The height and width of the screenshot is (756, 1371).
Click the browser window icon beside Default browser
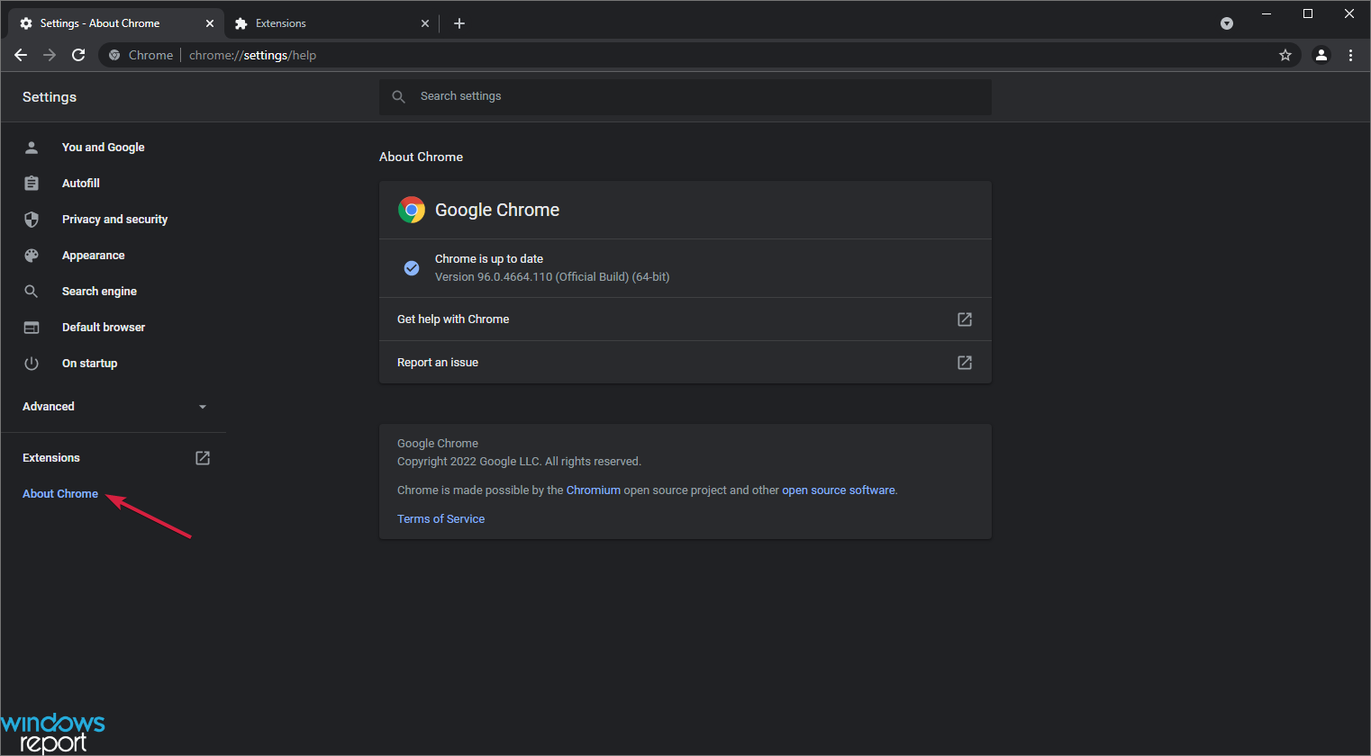32,328
